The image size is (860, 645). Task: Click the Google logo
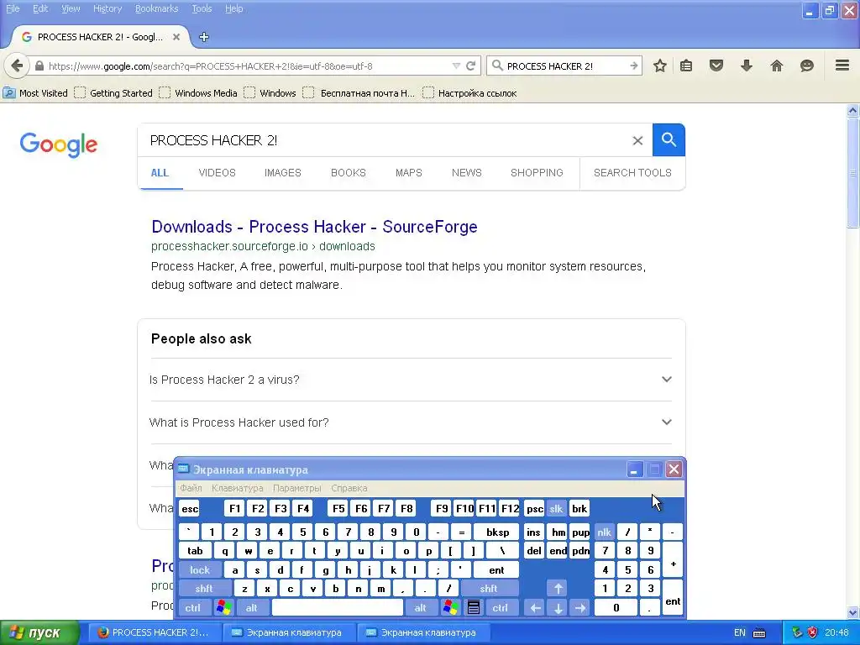point(59,144)
